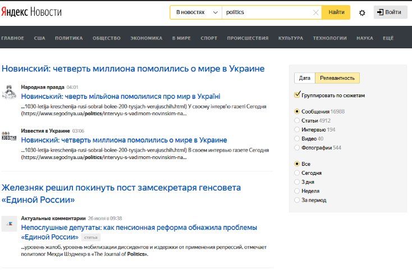Open Ukrainian article Новинський: чверть мільйона

(x=121, y=96)
